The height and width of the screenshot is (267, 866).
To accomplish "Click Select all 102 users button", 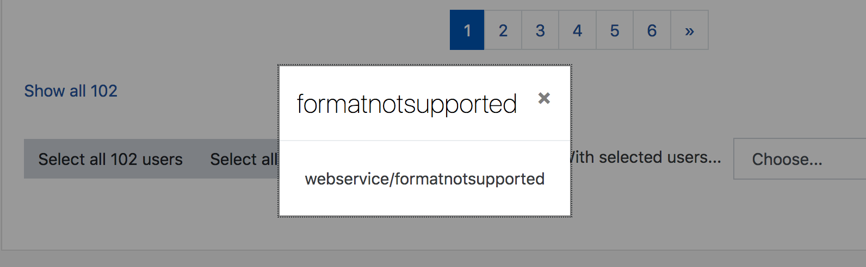I will pos(110,159).
